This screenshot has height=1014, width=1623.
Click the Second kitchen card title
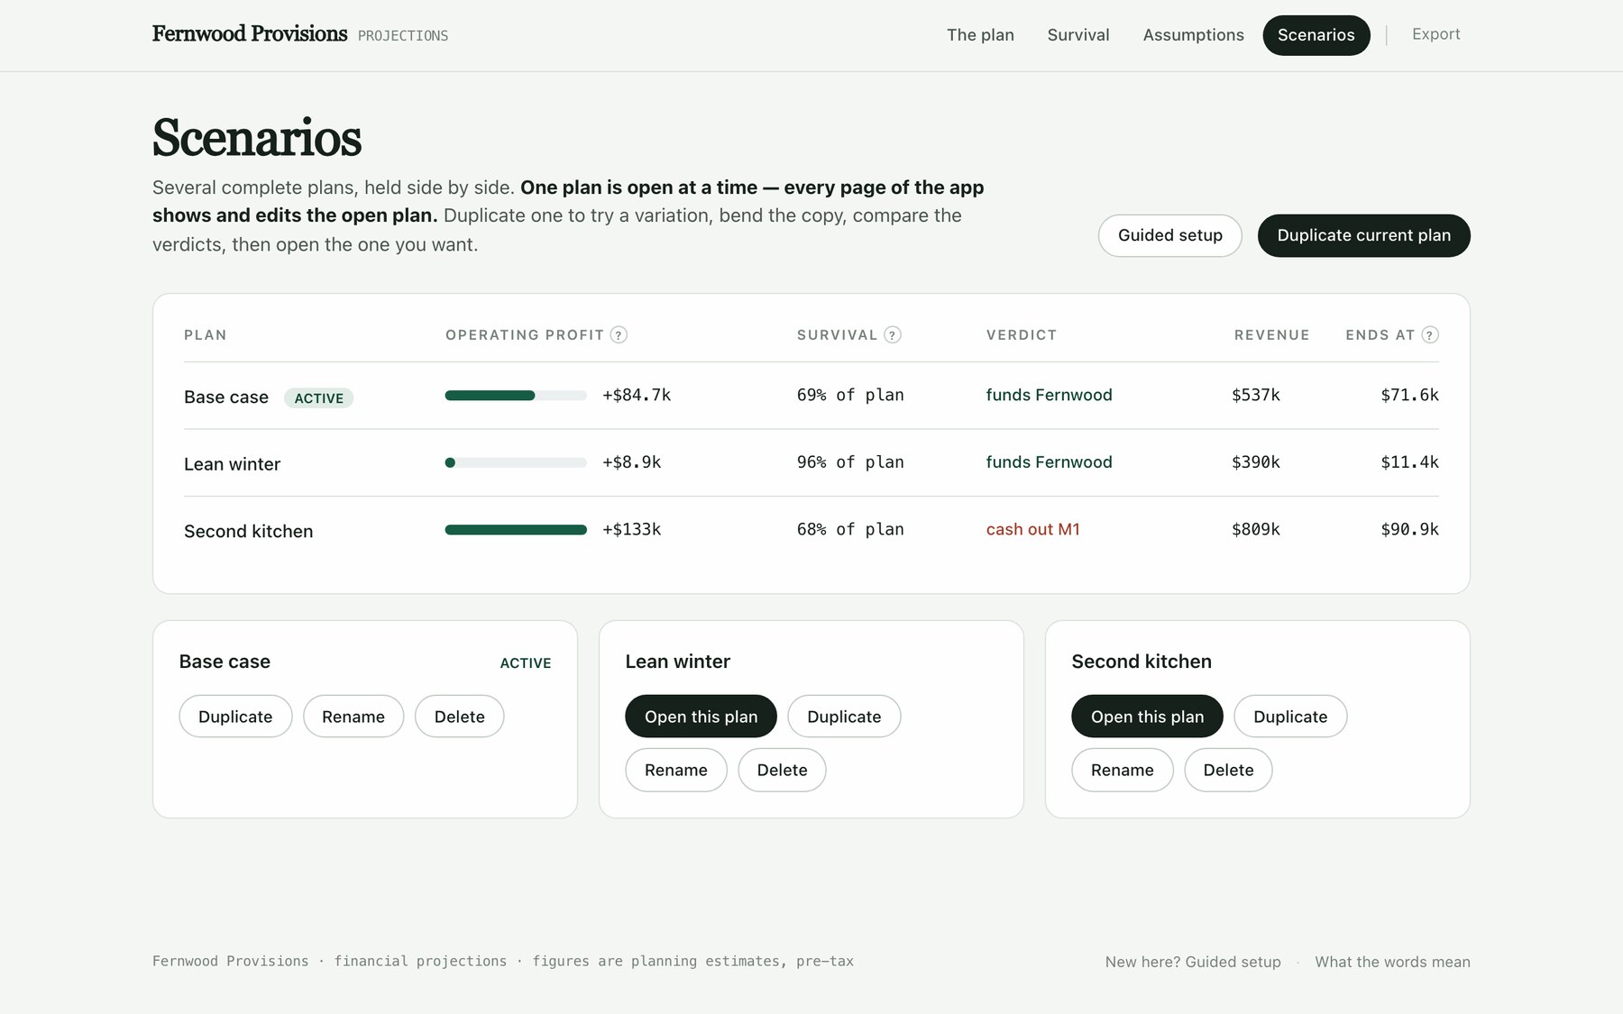(1141, 662)
